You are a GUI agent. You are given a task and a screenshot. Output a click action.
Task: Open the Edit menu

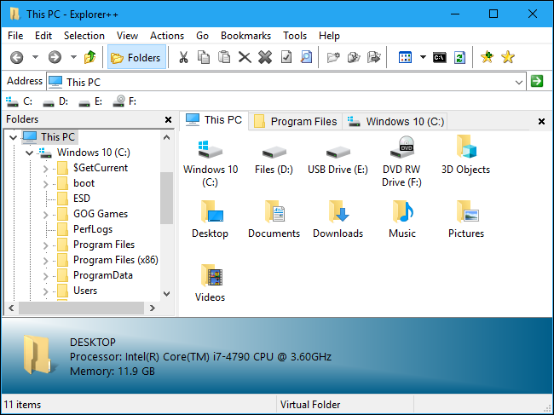tap(43, 36)
